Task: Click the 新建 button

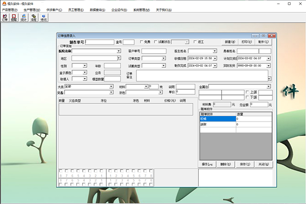Action: point(229,42)
